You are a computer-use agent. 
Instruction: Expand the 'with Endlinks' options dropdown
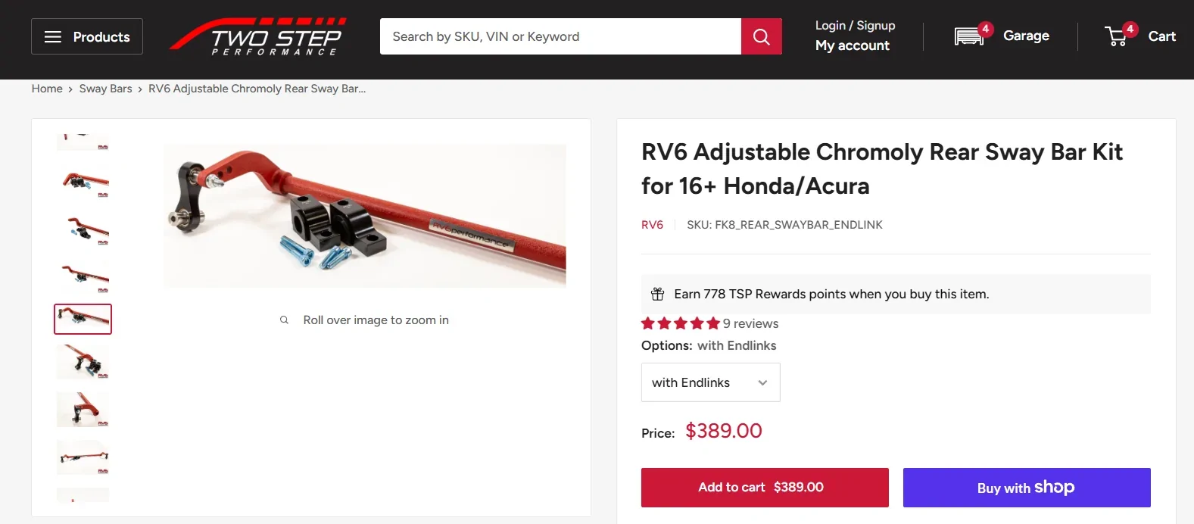point(710,382)
